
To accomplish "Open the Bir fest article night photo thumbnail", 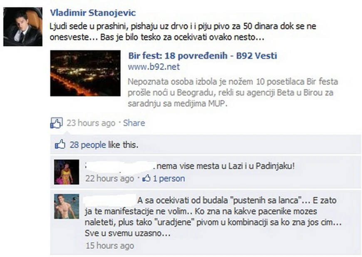I will (x=85, y=73).
